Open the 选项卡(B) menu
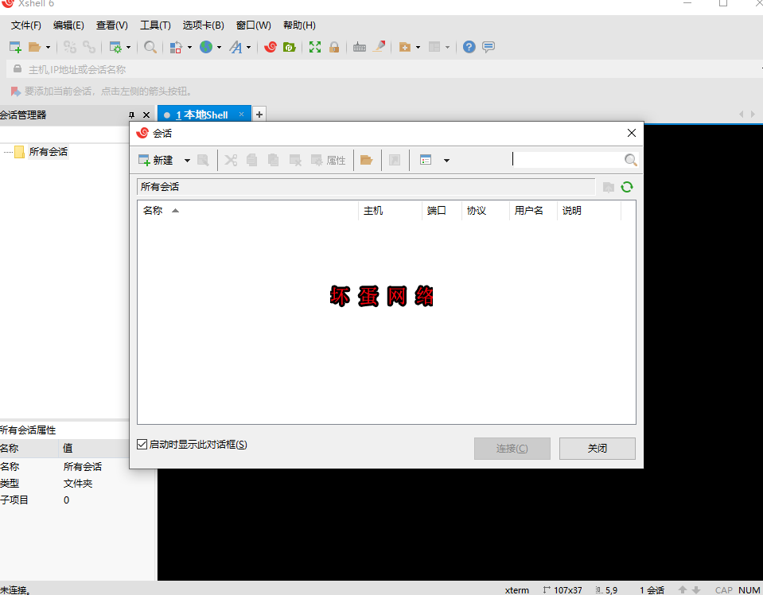The image size is (763, 595). coord(204,25)
